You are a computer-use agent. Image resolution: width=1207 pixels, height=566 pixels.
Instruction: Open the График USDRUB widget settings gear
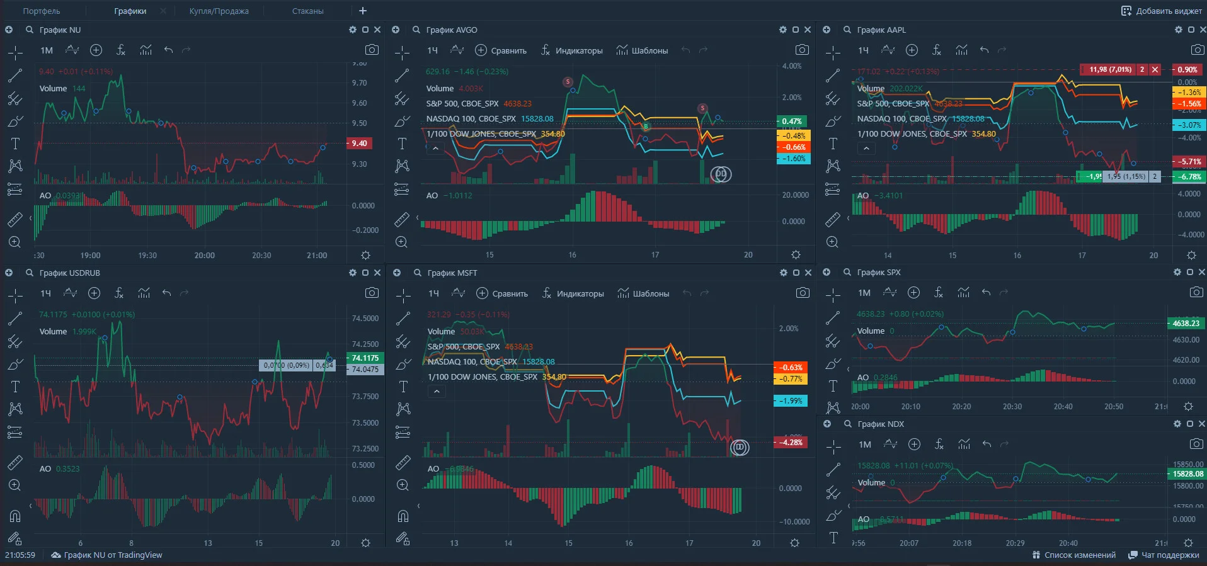[x=353, y=273]
